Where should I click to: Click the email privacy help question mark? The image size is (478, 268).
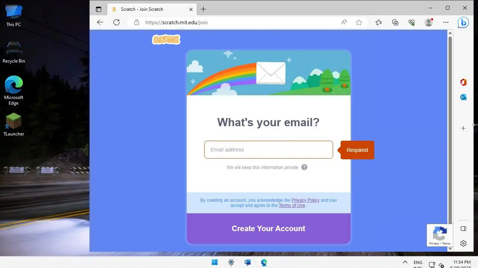[304, 167]
